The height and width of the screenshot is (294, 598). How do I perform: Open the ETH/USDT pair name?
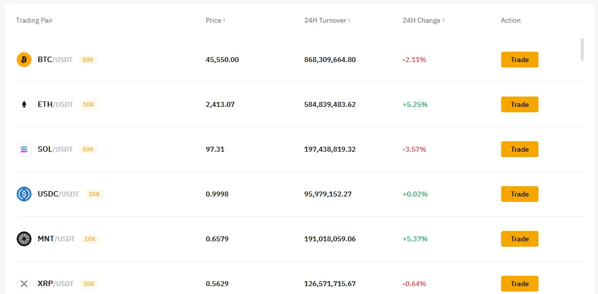click(x=55, y=104)
